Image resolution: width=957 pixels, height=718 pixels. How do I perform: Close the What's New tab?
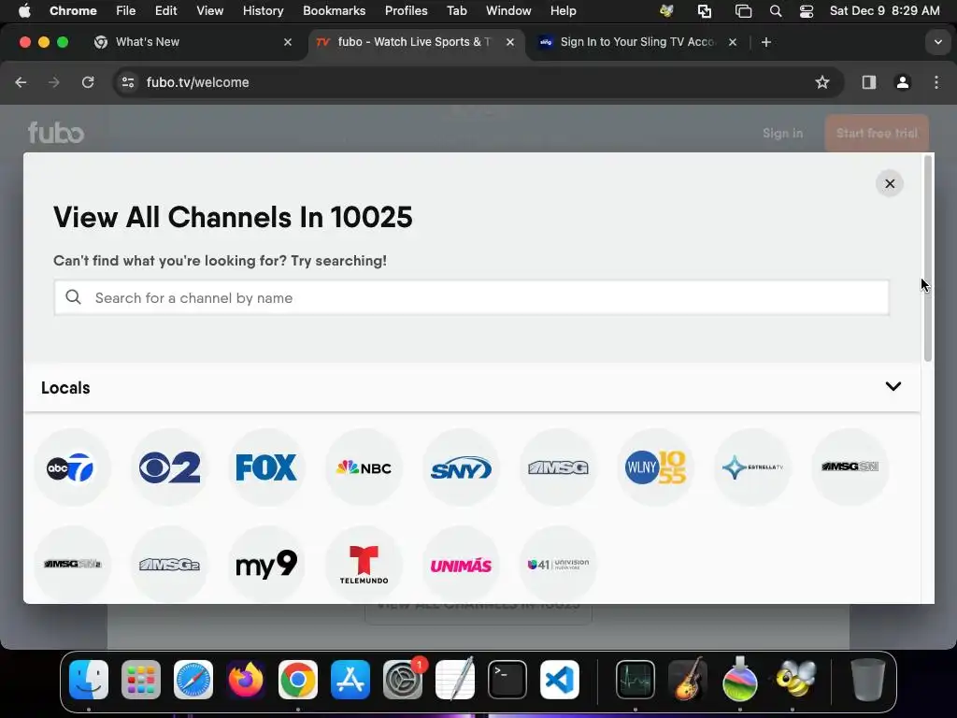288,42
